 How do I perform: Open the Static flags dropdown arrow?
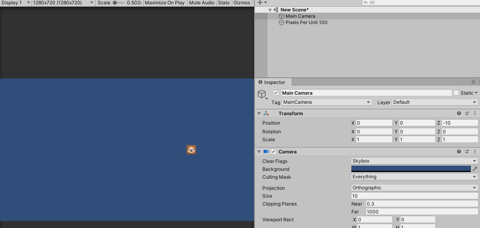tap(476, 93)
